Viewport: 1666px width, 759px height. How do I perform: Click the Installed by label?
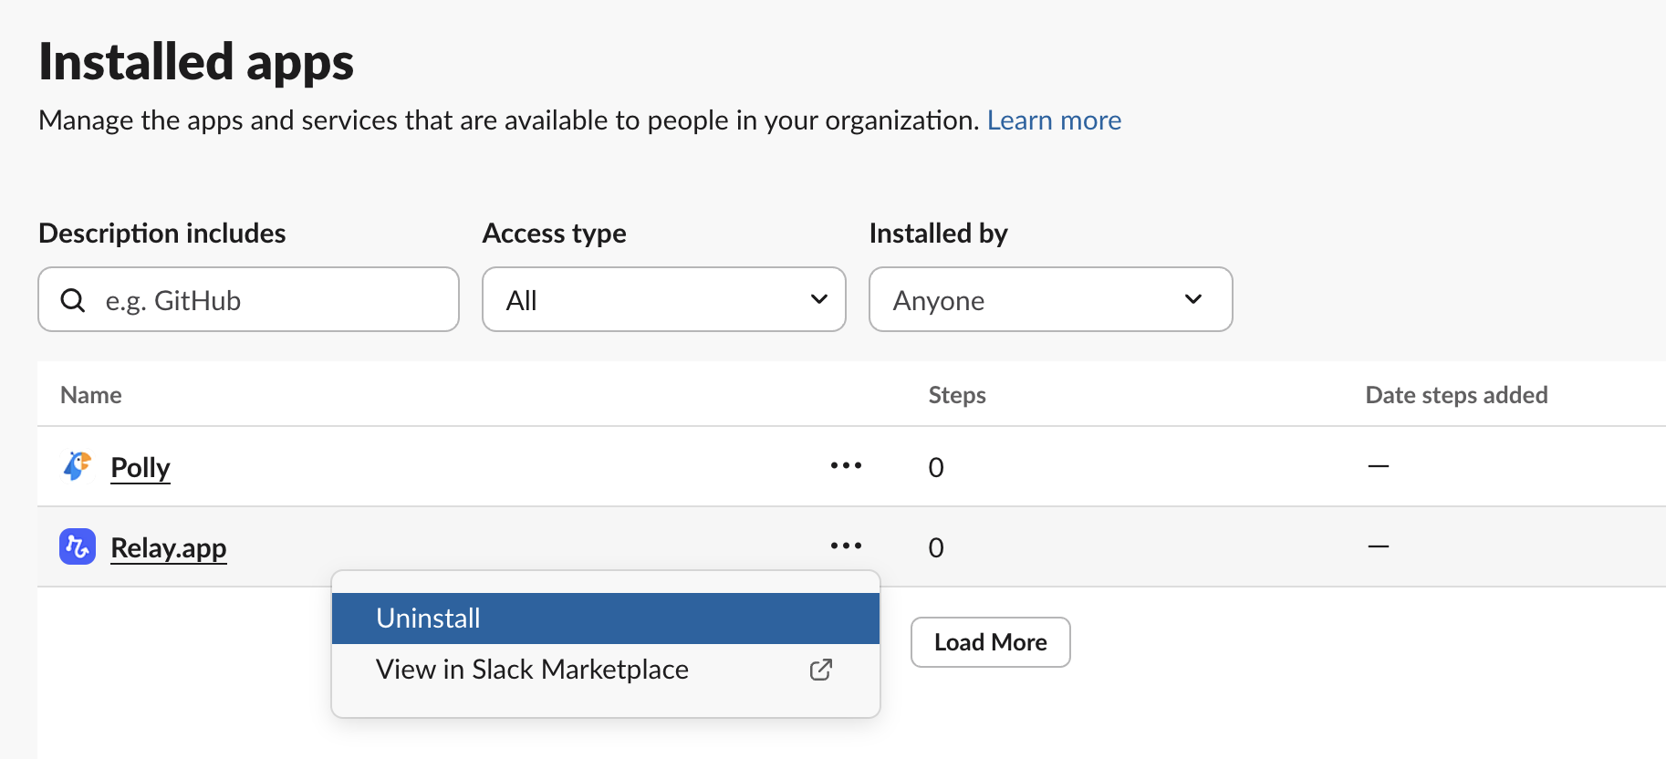coord(939,234)
